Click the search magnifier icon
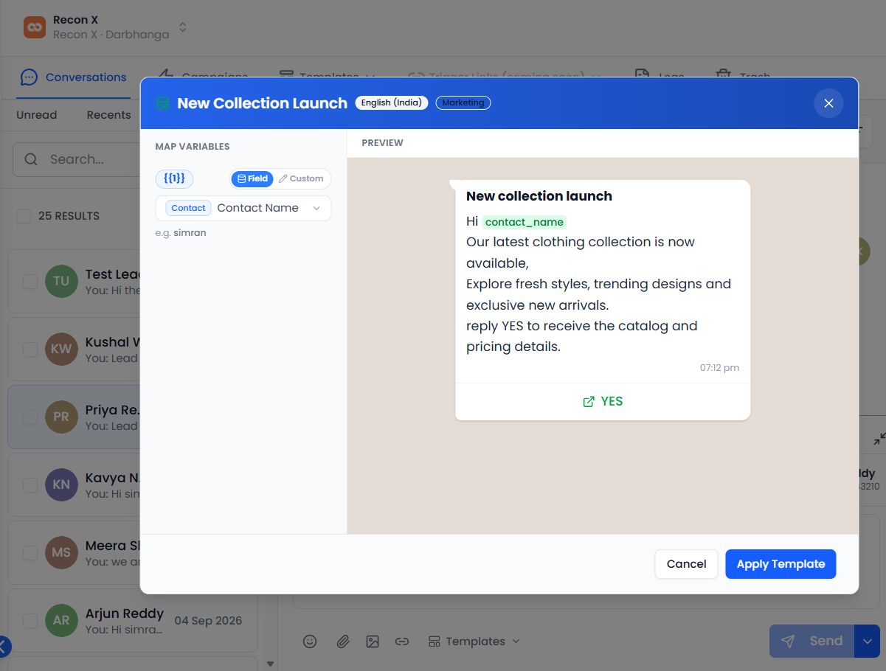This screenshot has width=886, height=671. [31, 159]
